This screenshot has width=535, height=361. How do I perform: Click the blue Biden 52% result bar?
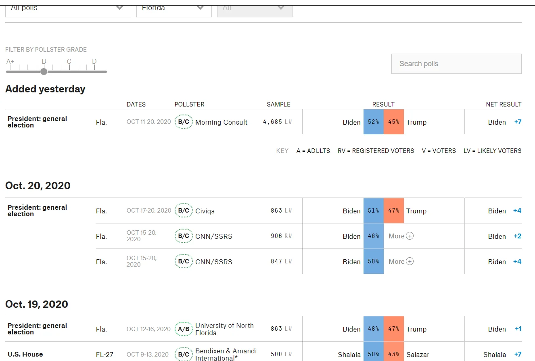pyautogui.click(x=373, y=122)
